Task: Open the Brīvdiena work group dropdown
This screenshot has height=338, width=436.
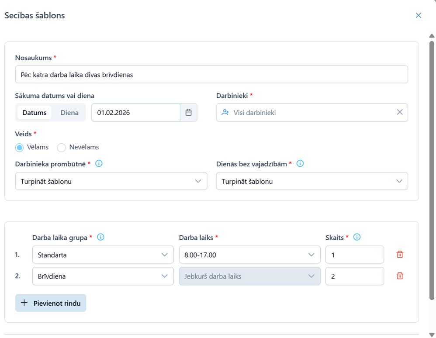Action: coord(103,276)
